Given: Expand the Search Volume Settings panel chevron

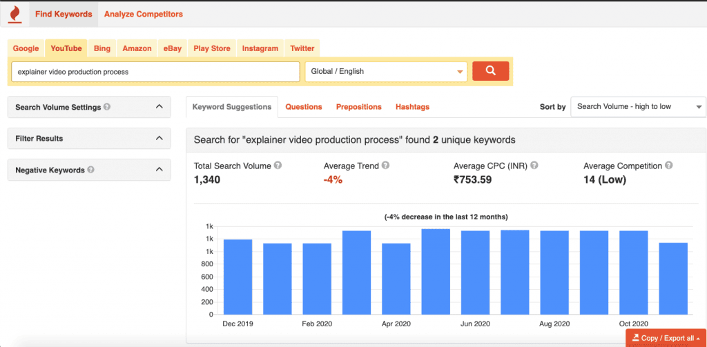Looking at the screenshot, I should (x=159, y=107).
